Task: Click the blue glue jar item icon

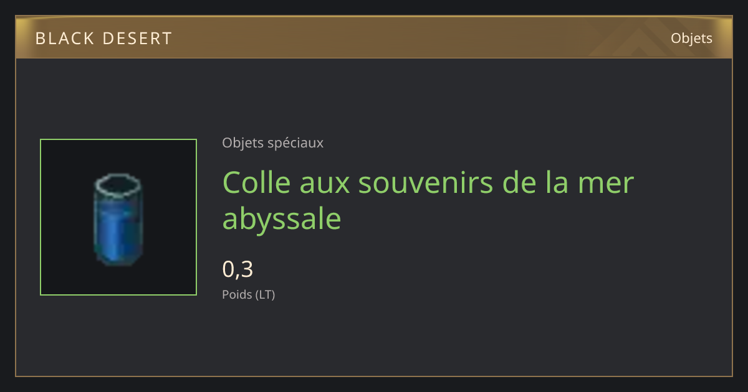Action: (x=118, y=219)
